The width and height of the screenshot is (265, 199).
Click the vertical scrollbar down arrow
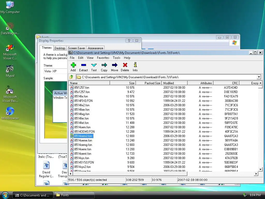click(x=260, y=169)
